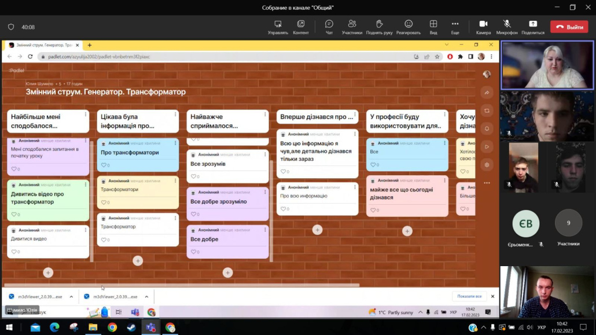The image size is (596, 335).
Task: Toggle the Camera (Камера) on or off
Action: (483, 24)
